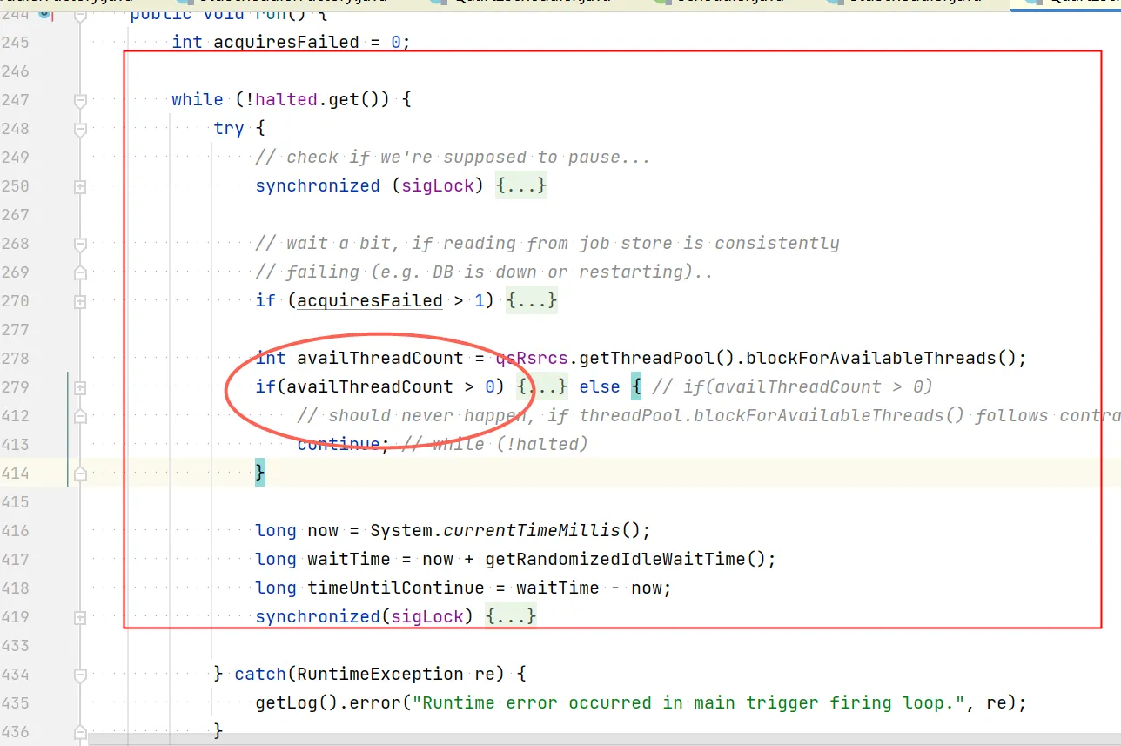Screen dimensions: 1121x746
Task: Click the halted variable in the while condition
Action: pyautogui.click(x=286, y=100)
